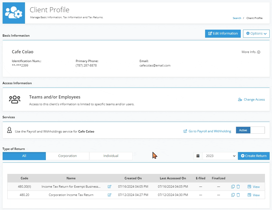Delete the 480.30(II) return with trash icon
272x210 pixels.
(238, 187)
